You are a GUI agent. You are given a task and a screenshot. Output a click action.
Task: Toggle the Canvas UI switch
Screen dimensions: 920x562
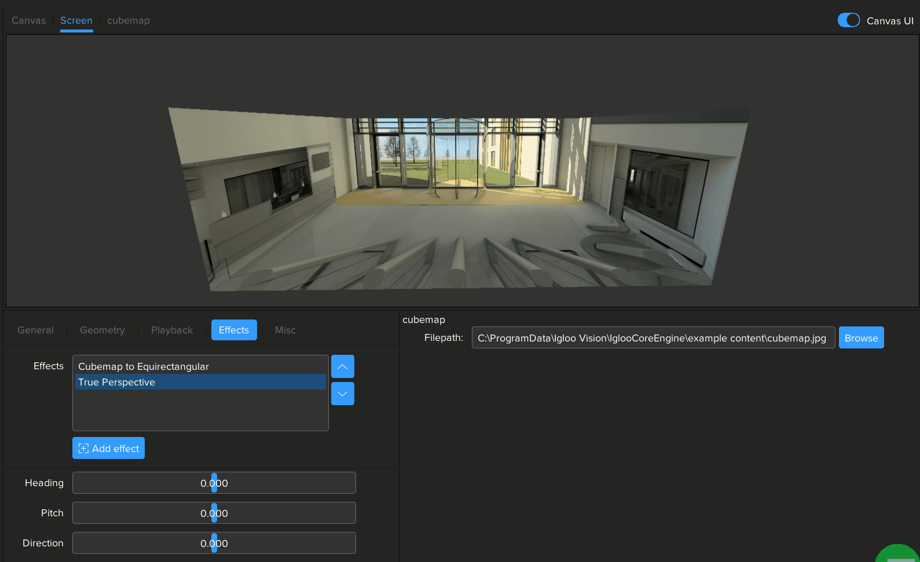848,20
